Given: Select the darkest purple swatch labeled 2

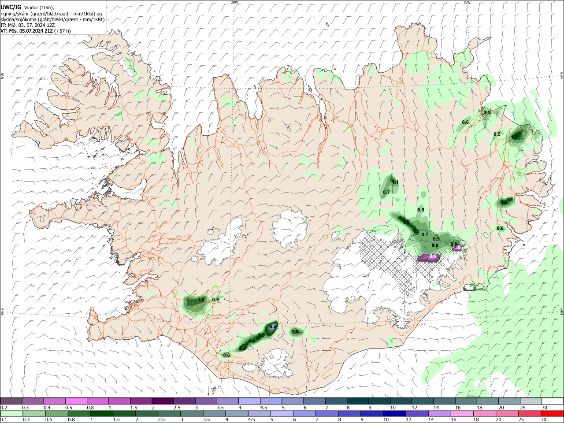Looking at the screenshot, I should (163, 401).
